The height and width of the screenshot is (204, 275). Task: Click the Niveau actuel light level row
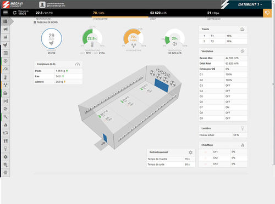pos(223,135)
